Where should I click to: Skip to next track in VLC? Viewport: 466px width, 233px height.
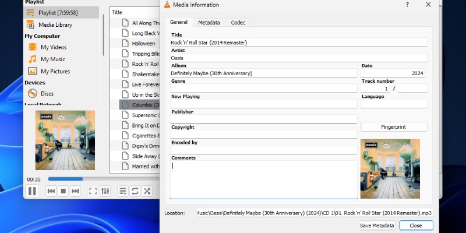76,191
